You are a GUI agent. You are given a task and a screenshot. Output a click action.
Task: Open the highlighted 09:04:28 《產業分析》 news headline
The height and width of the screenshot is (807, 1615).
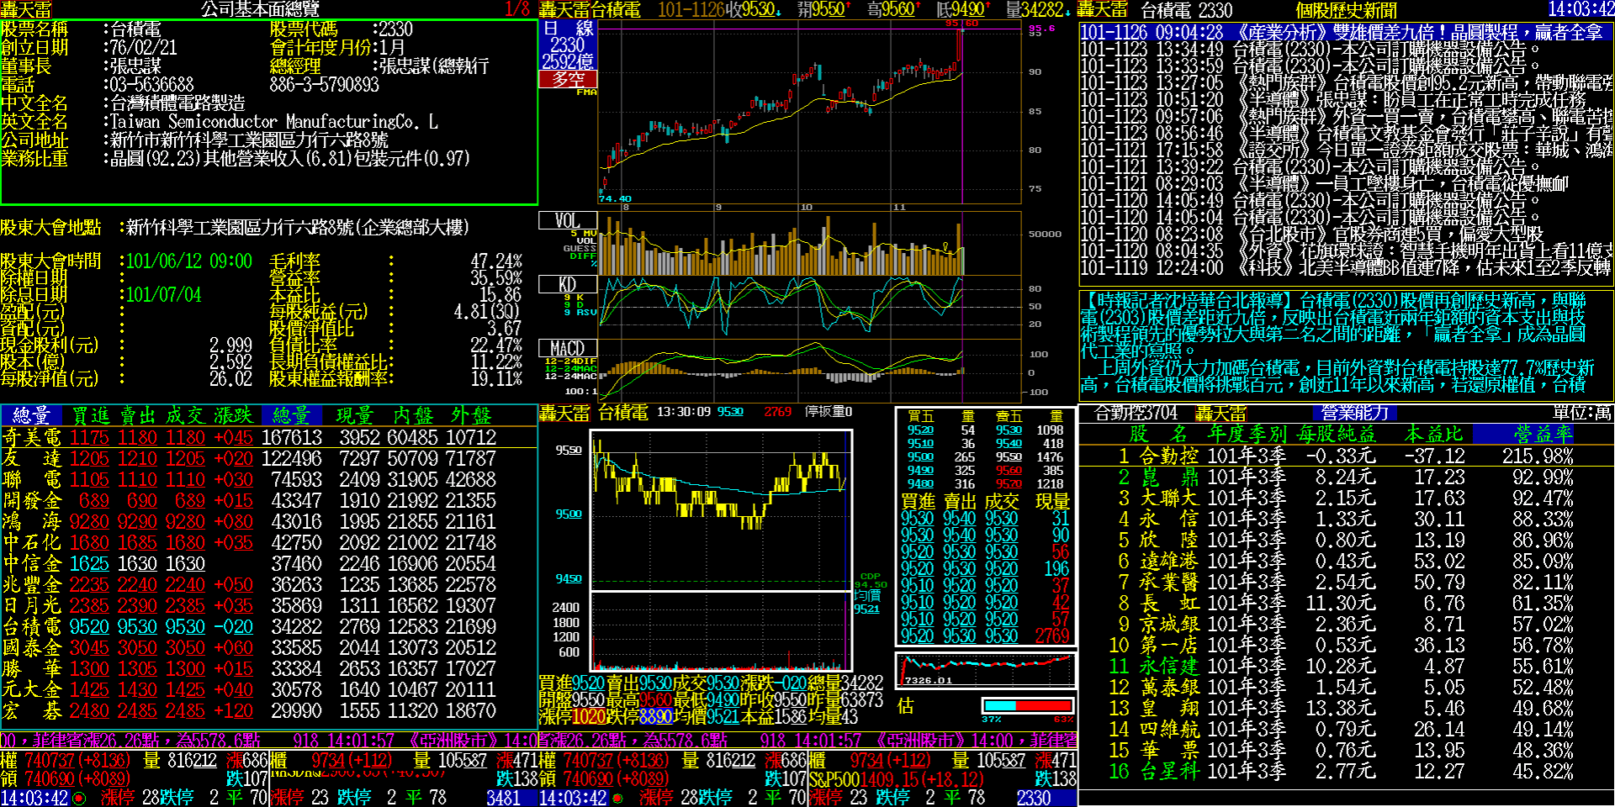pos(1347,32)
